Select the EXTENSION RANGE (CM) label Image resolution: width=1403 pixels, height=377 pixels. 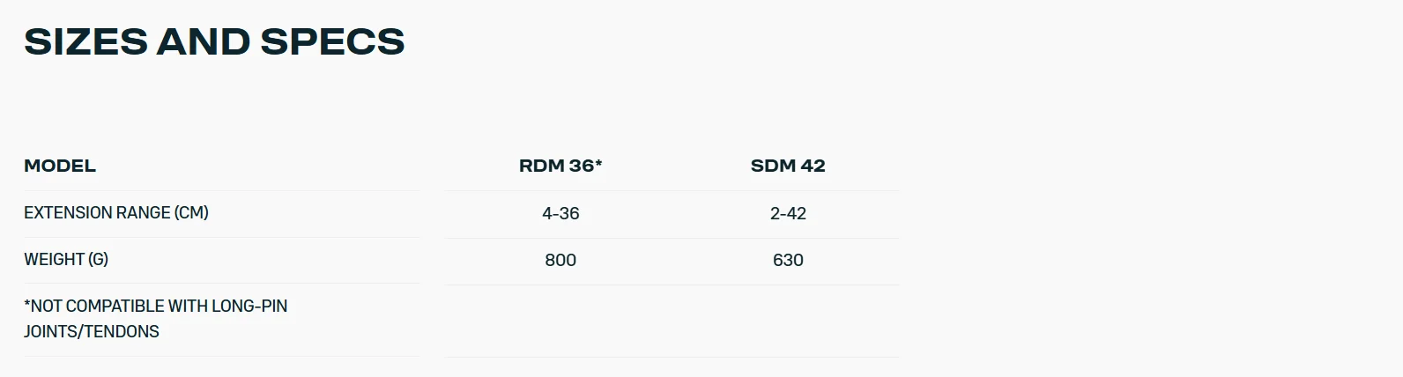pos(116,212)
